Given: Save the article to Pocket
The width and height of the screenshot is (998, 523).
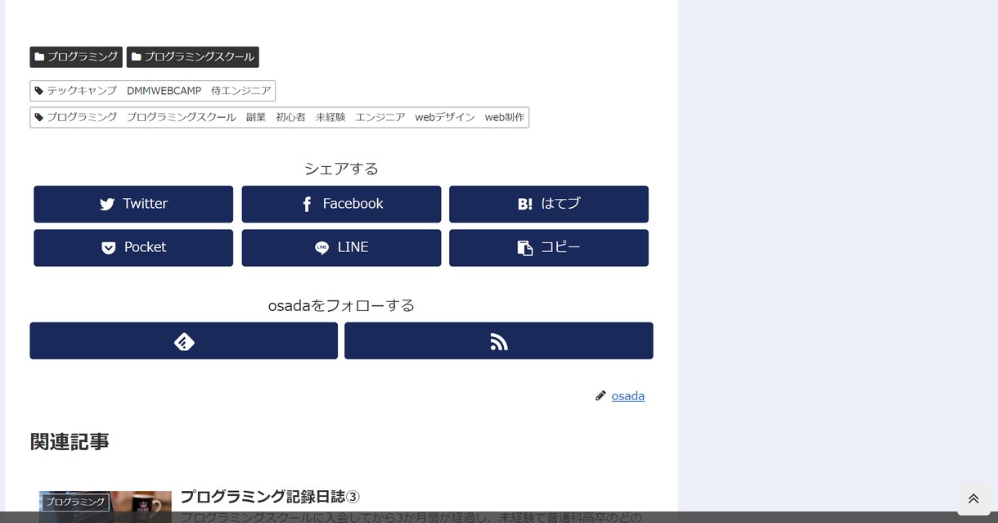Looking at the screenshot, I should (x=133, y=247).
